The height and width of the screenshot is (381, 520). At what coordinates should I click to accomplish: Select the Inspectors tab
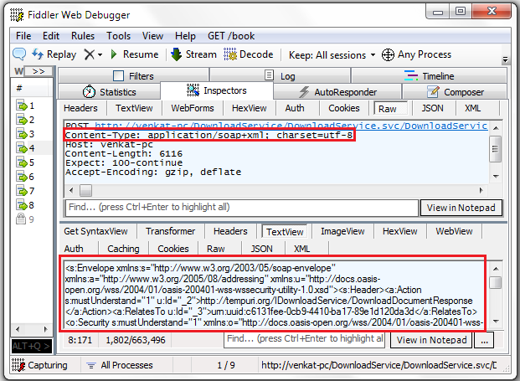(217, 90)
